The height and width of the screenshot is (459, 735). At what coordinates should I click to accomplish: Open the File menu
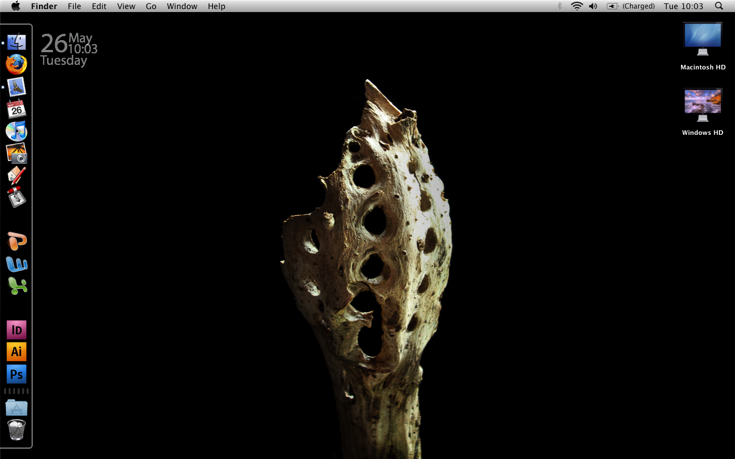tap(74, 6)
